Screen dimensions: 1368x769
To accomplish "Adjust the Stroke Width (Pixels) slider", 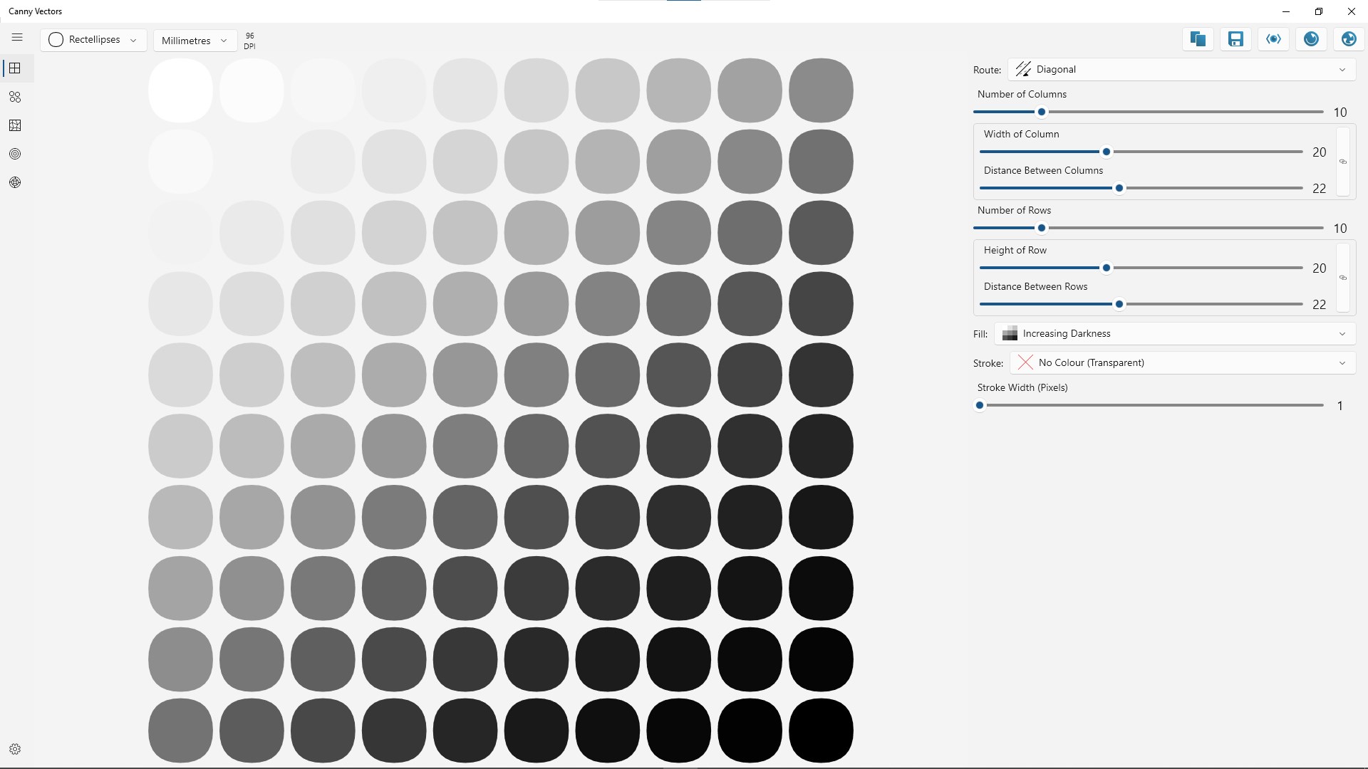I will click(x=1149, y=405).
